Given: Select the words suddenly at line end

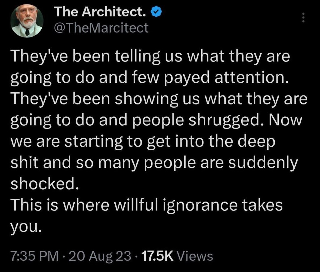Looking at the screenshot, I should tap(263, 163).
